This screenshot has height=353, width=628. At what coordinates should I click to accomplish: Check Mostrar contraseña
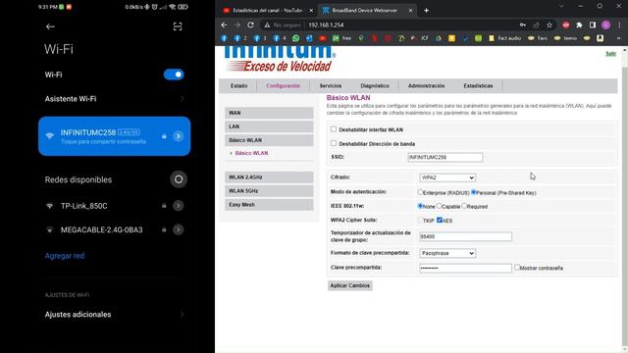pyautogui.click(x=517, y=267)
